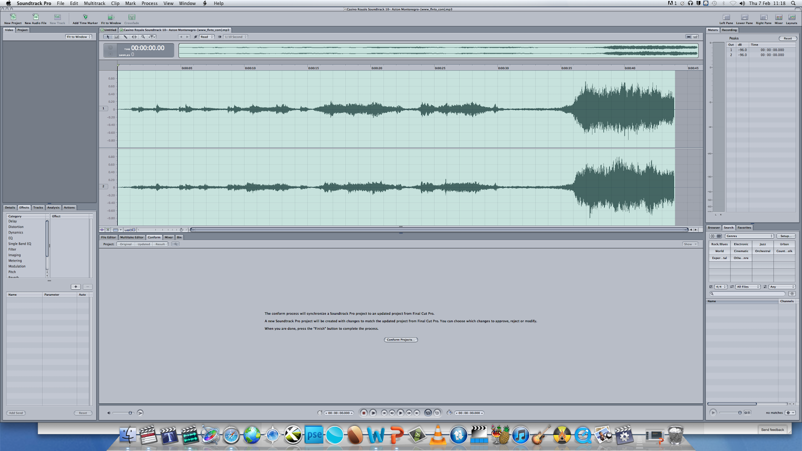
Task: Select the Distortion effect category
Action: tap(16, 227)
